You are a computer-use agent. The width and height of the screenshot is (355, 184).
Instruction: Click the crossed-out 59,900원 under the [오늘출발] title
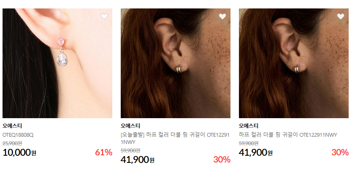(130, 151)
